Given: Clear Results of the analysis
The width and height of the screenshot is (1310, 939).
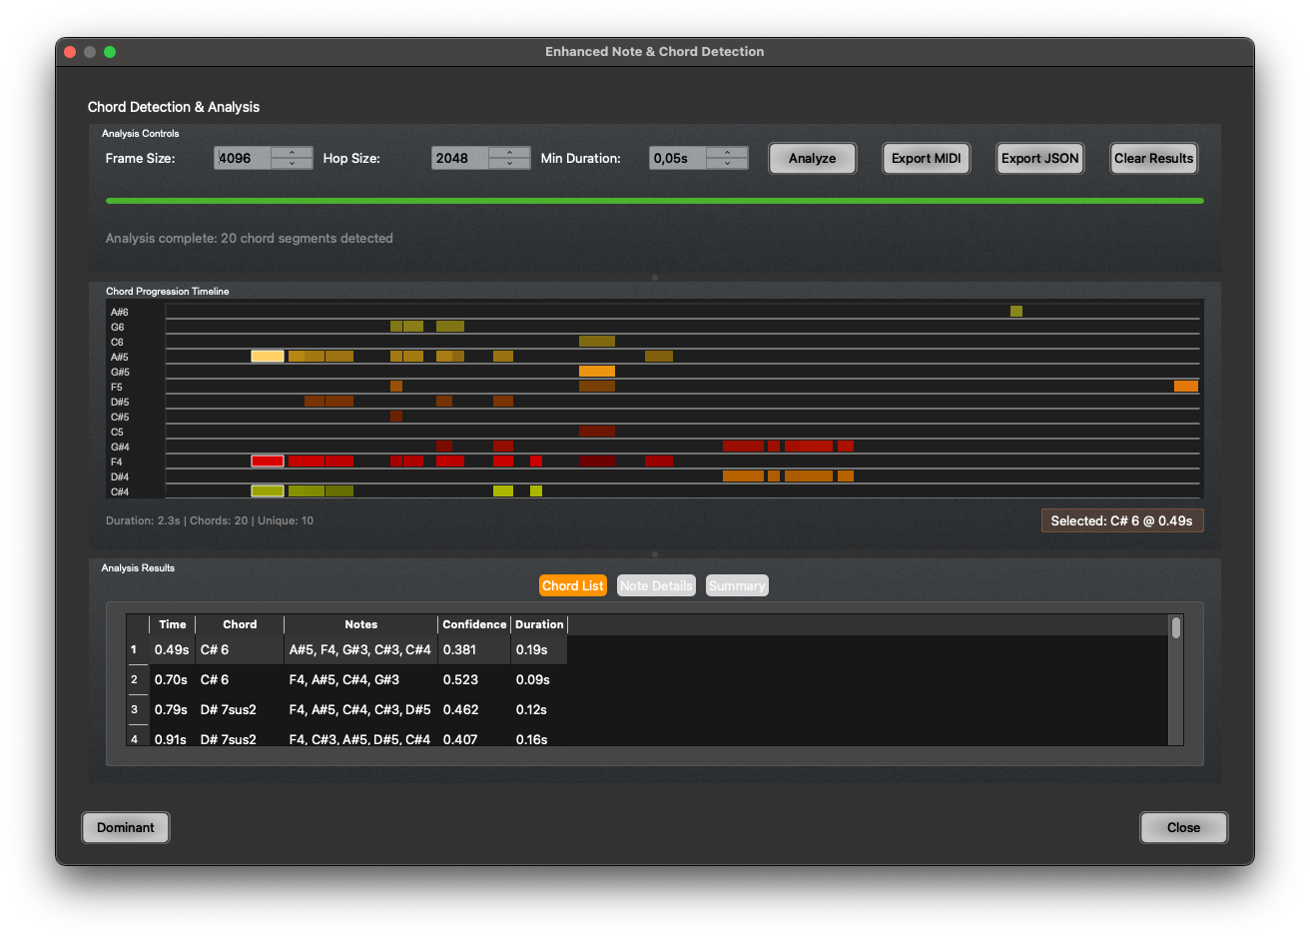Looking at the screenshot, I should coord(1153,158).
